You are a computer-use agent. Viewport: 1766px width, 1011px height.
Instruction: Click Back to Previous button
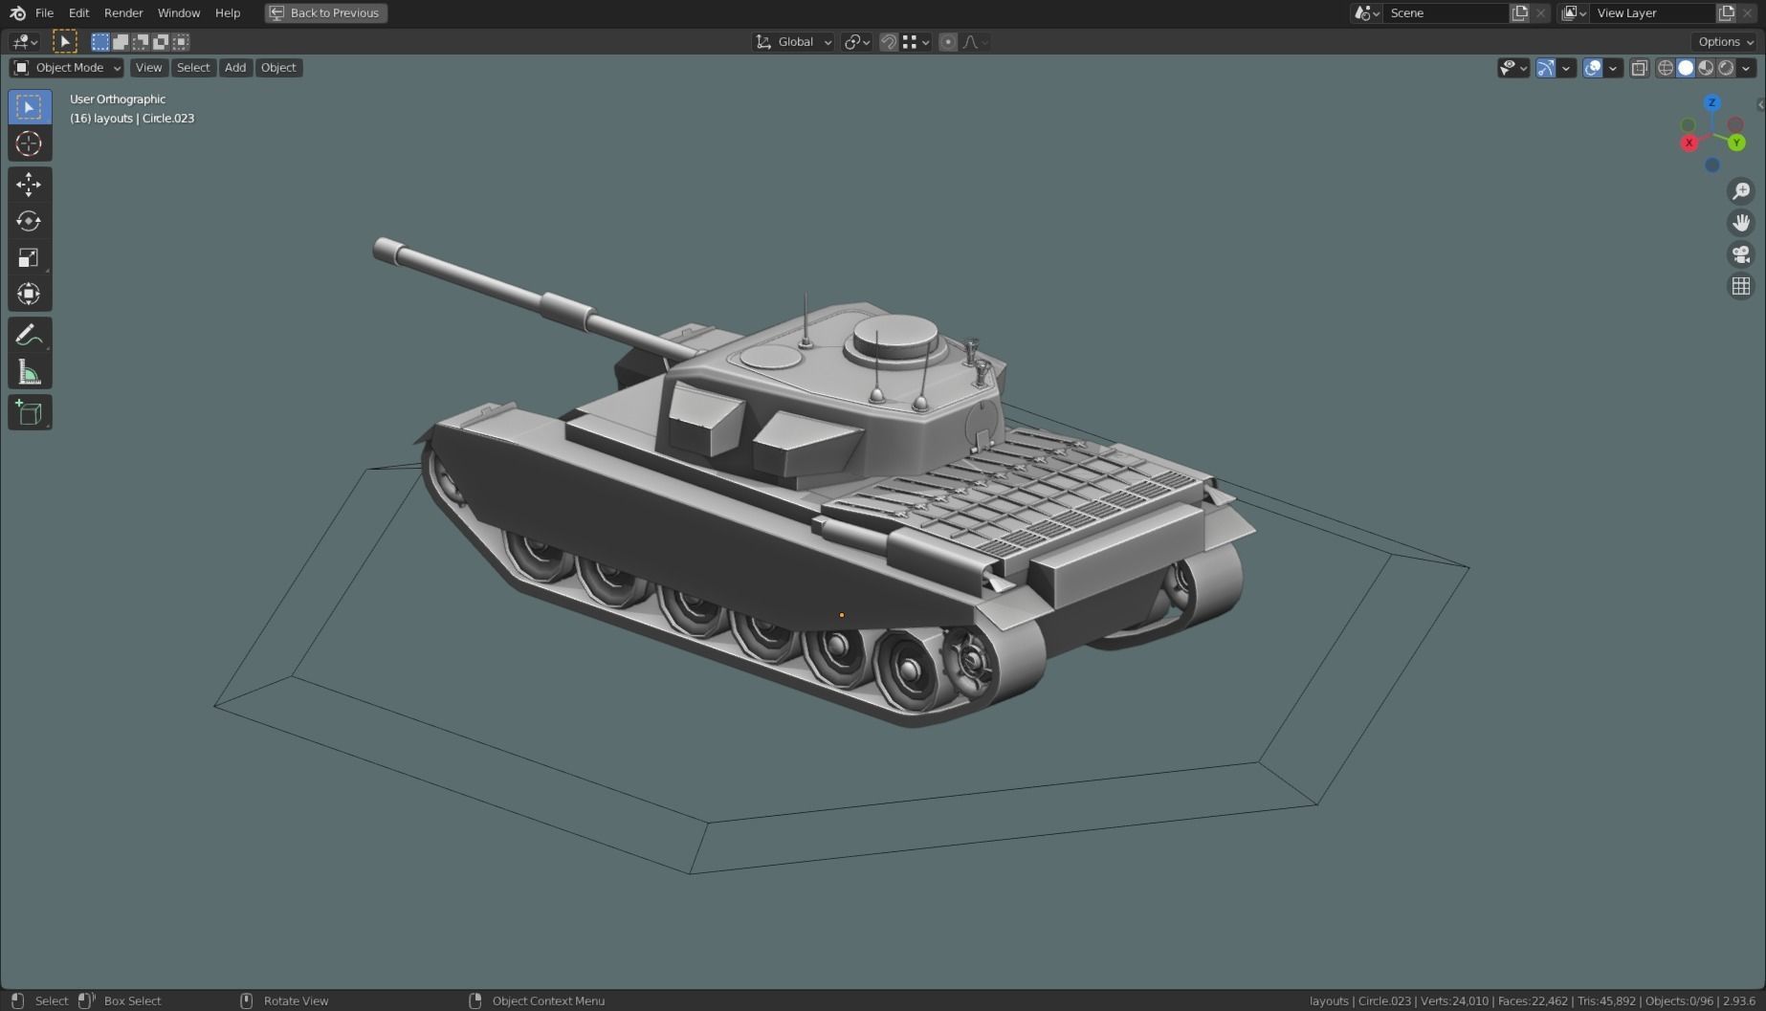click(326, 12)
